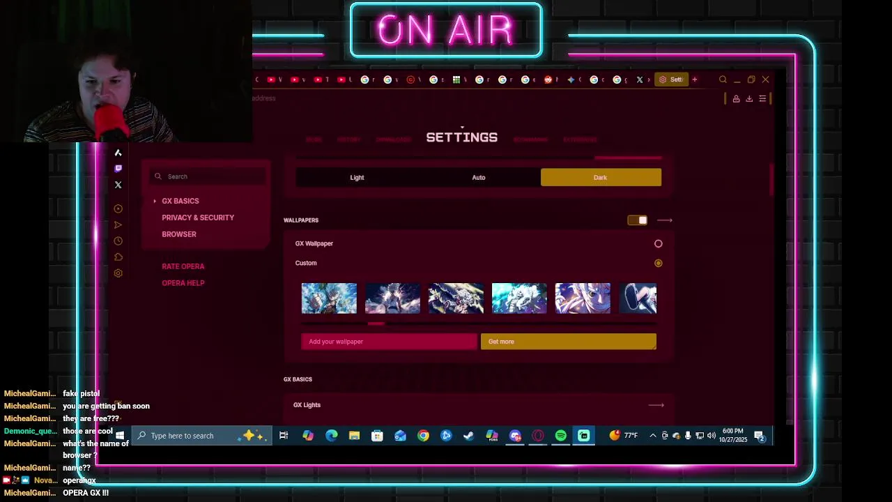The height and width of the screenshot is (502, 892).
Task: Open the Extensions cube icon in sidebar
Action: click(118, 257)
